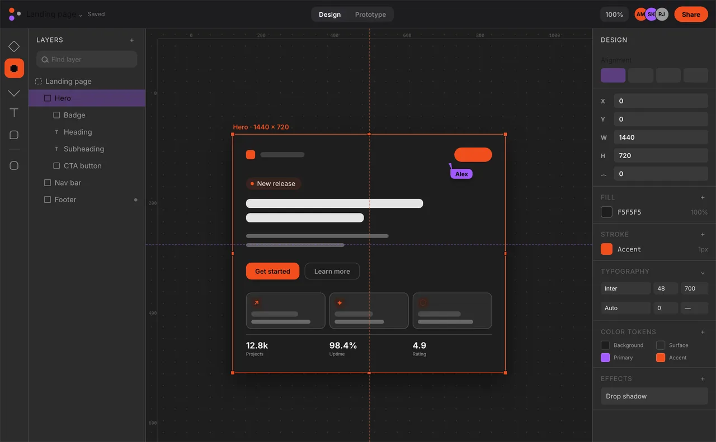Open the Inter font family dropdown

(626, 288)
